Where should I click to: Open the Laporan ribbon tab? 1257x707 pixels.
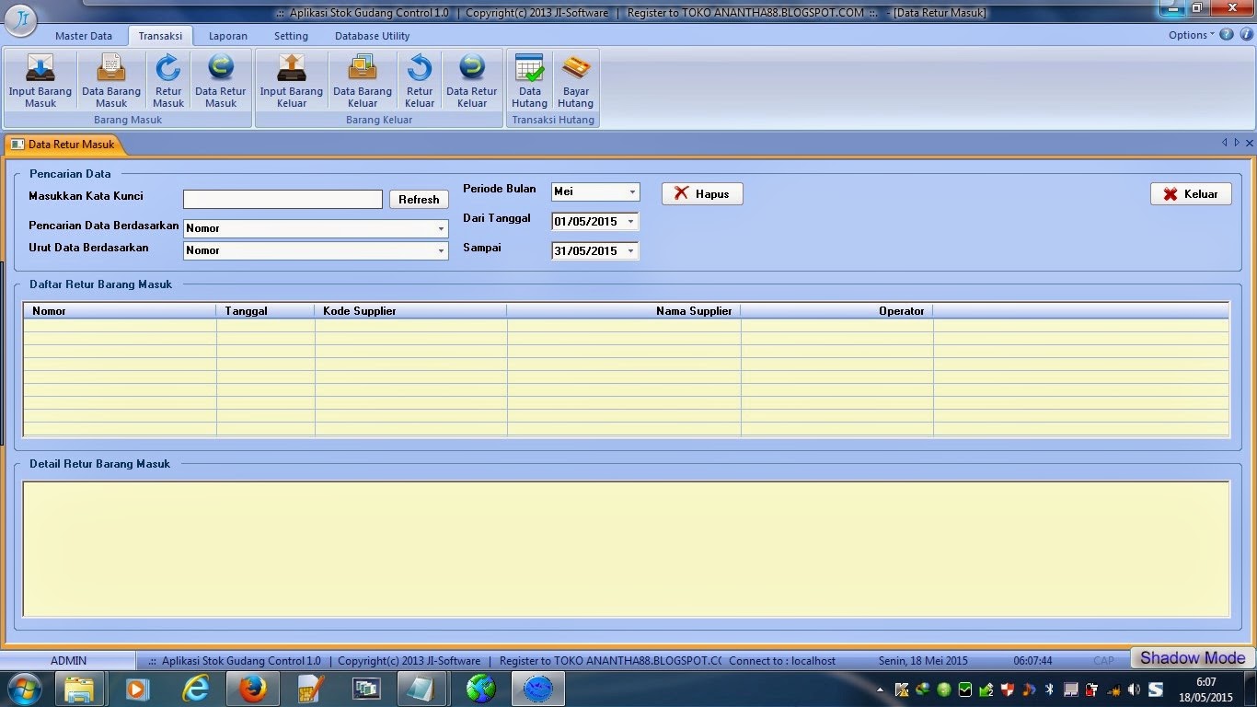228,36
